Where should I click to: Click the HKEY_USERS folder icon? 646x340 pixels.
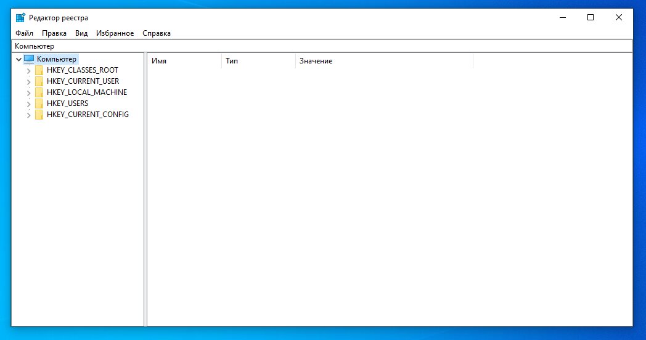pyautogui.click(x=39, y=103)
